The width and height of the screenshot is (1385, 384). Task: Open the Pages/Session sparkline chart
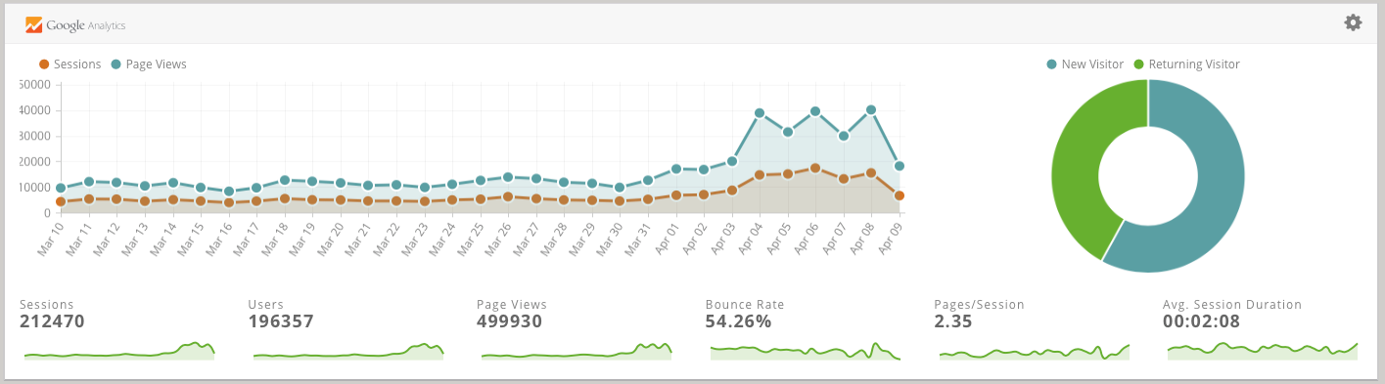point(1035,351)
